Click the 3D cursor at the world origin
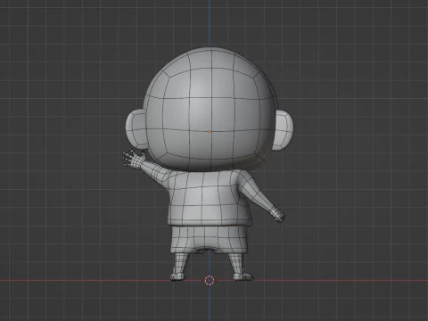This screenshot has width=428, height=321. pos(210,280)
